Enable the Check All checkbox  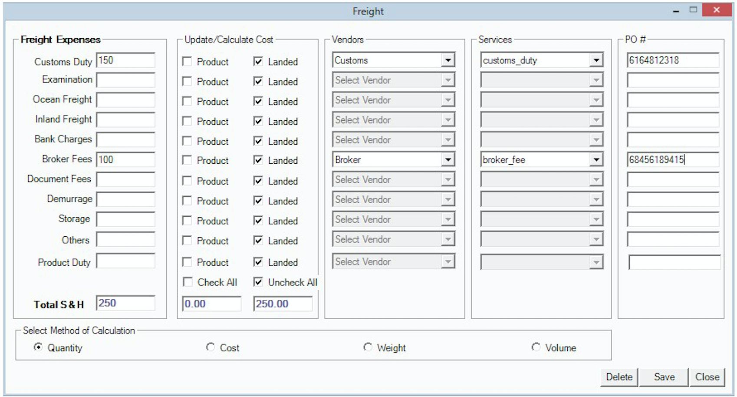(x=188, y=282)
